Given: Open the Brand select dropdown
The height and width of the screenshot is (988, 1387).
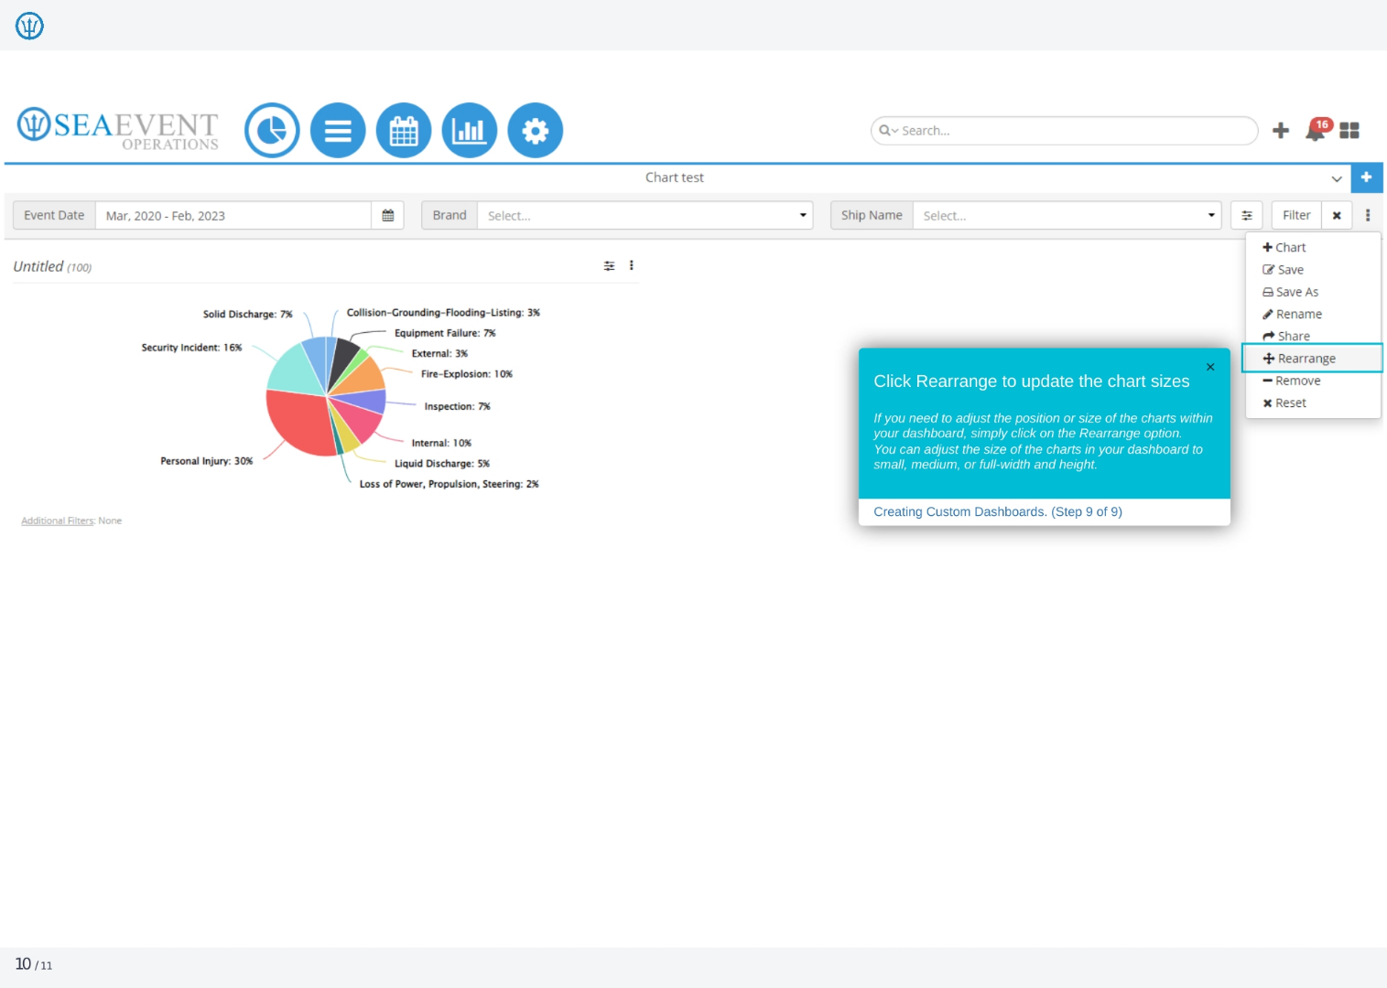Looking at the screenshot, I should pyautogui.click(x=645, y=216).
